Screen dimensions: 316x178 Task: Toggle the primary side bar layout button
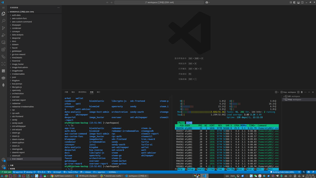click(295, 2)
